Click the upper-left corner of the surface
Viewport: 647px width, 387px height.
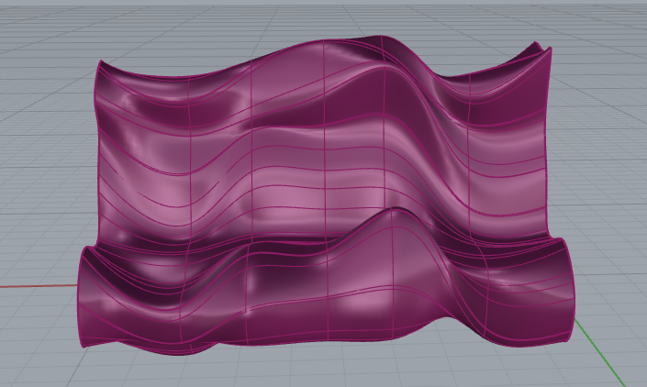tap(100, 63)
